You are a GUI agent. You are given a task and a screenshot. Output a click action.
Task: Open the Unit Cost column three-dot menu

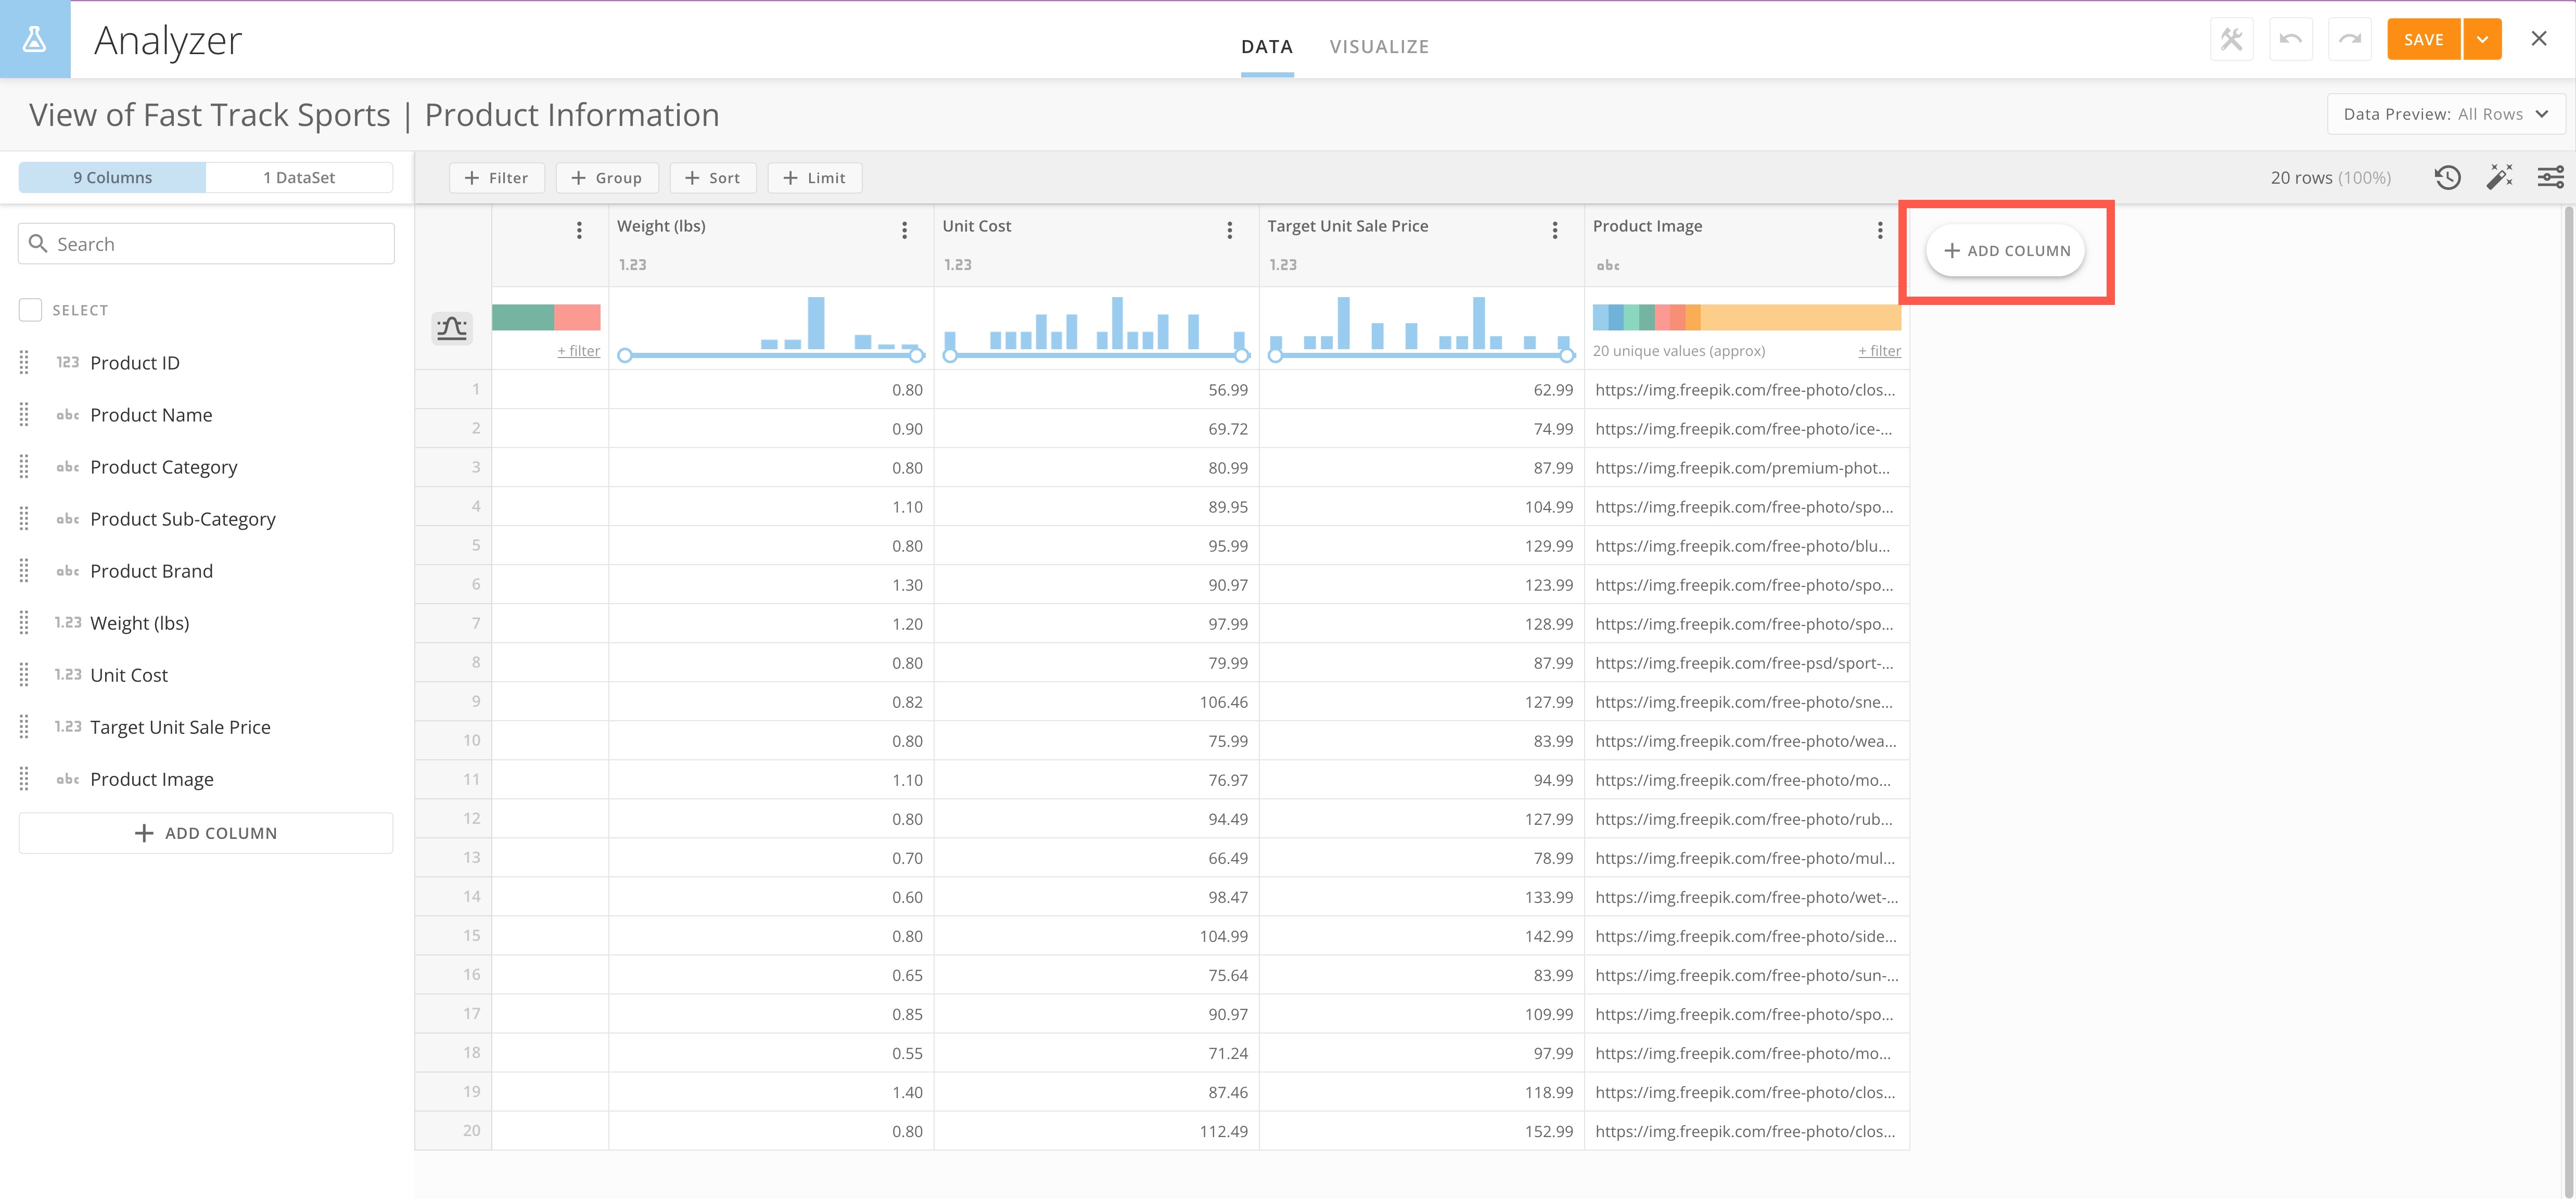click(1229, 229)
